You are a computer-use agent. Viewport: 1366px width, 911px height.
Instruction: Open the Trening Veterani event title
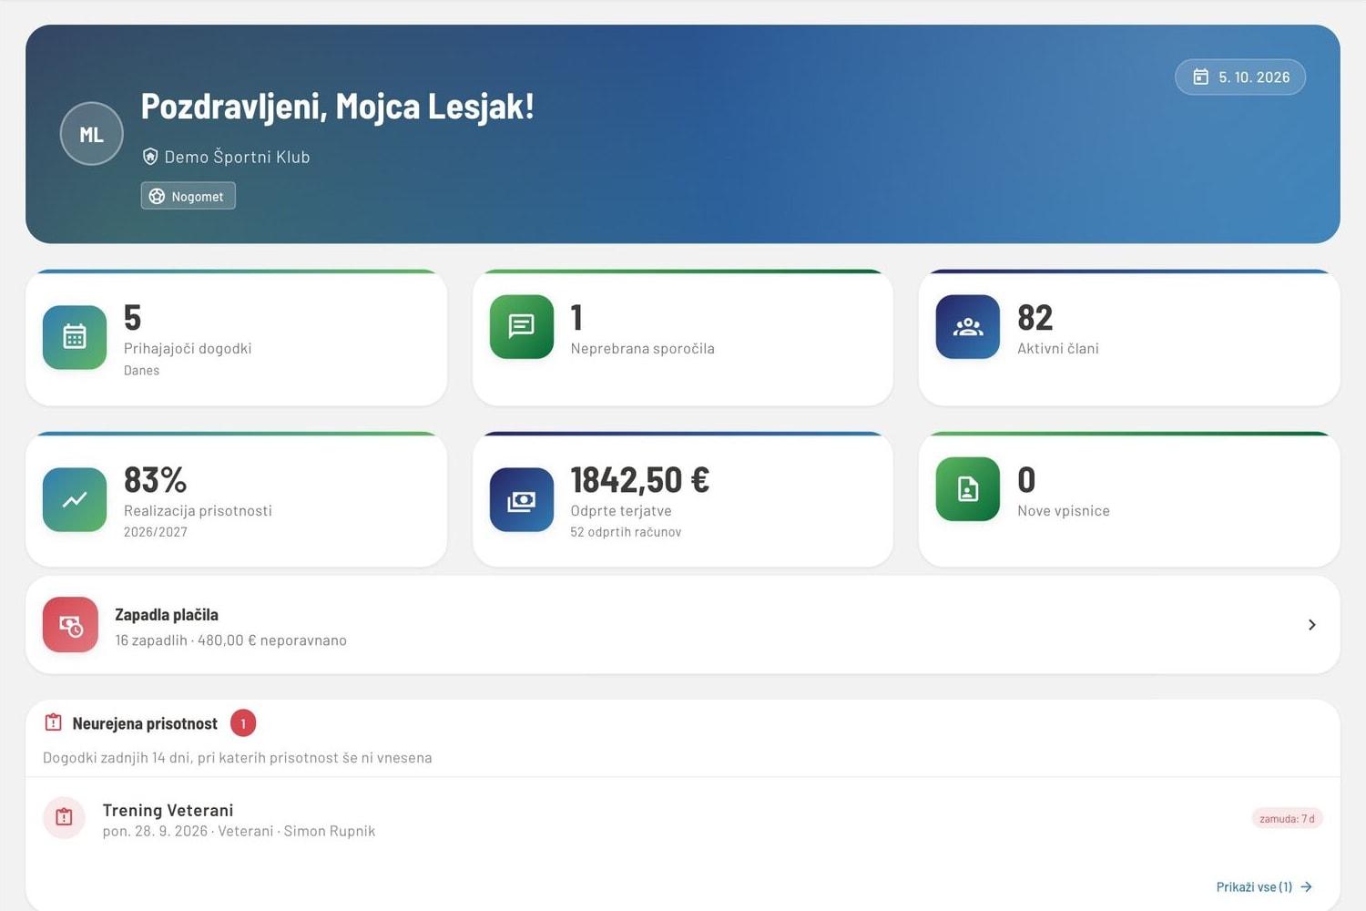click(168, 810)
